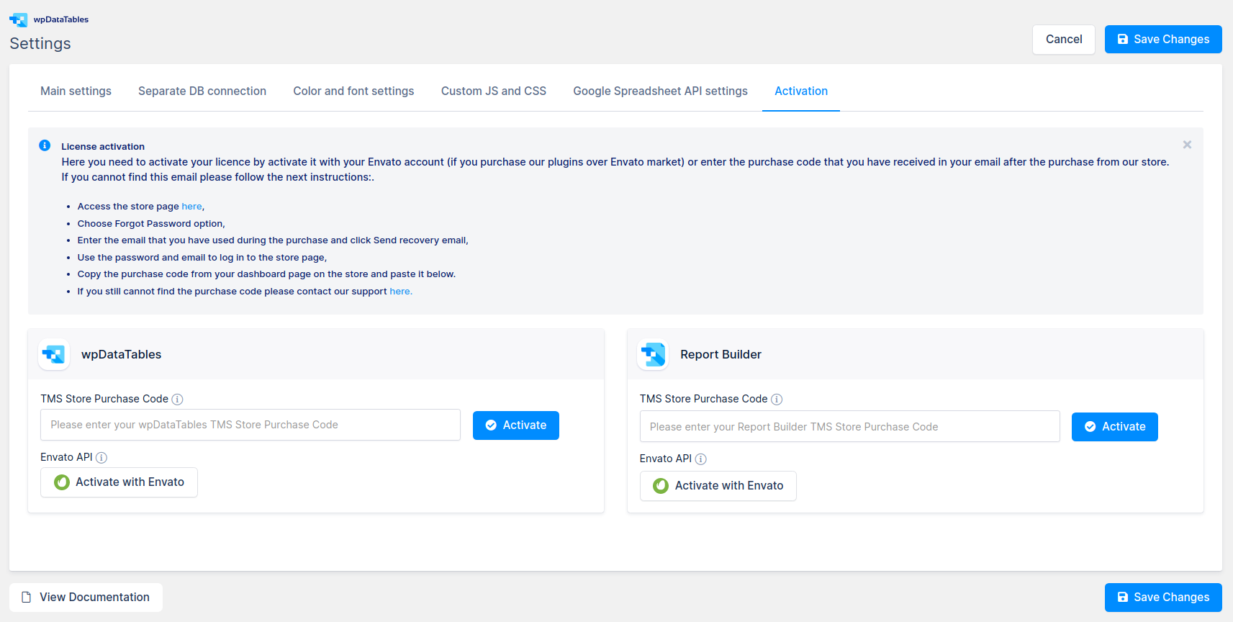
Task: Click the 'Use the password and email' instruction
Action: click(202, 258)
